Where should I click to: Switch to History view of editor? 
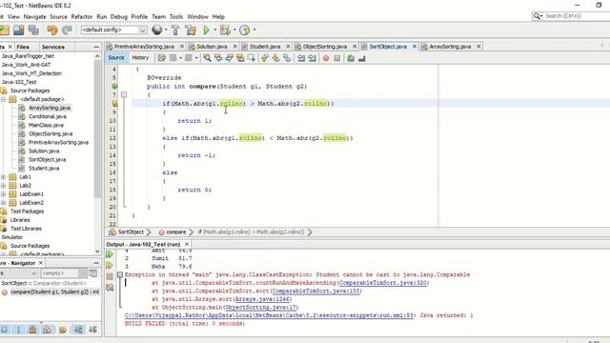click(140, 57)
